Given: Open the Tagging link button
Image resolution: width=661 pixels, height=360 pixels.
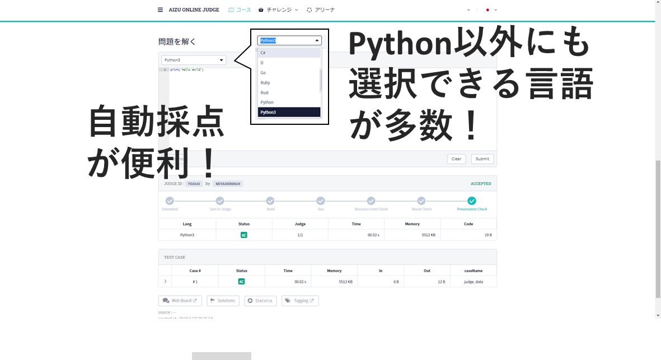Looking at the screenshot, I should pyautogui.click(x=300, y=301).
